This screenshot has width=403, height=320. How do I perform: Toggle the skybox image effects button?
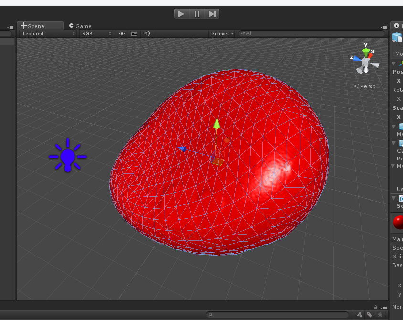134,33
